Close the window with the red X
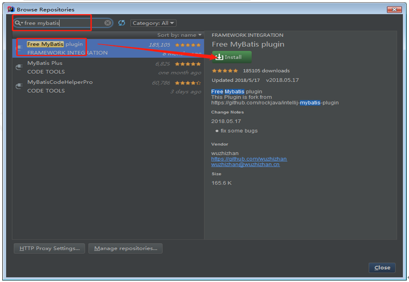 (394, 9)
